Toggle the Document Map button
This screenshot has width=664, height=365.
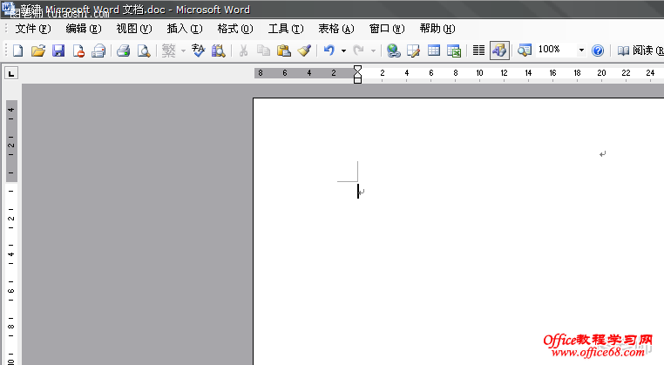pyautogui.click(x=525, y=51)
